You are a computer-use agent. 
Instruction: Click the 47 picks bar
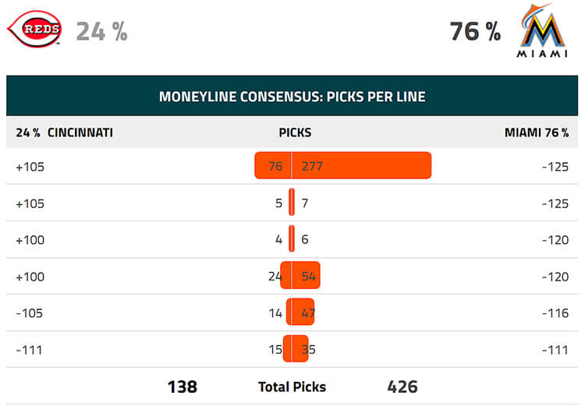303,312
